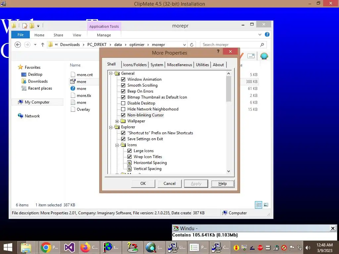339x254 pixels.
Task: Open the Utilities tab
Action: tap(202, 65)
